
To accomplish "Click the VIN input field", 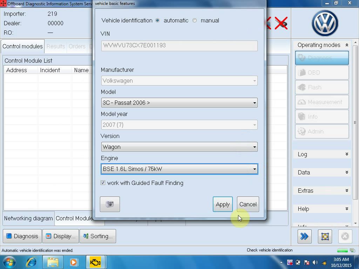I will pyautogui.click(x=179, y=46).
